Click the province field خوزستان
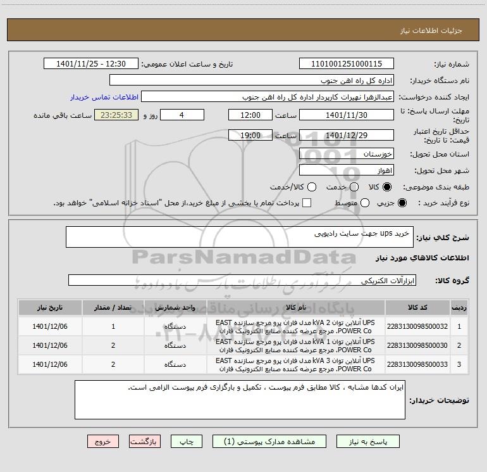This screenshot has width=487, height=472. point(347,153)
